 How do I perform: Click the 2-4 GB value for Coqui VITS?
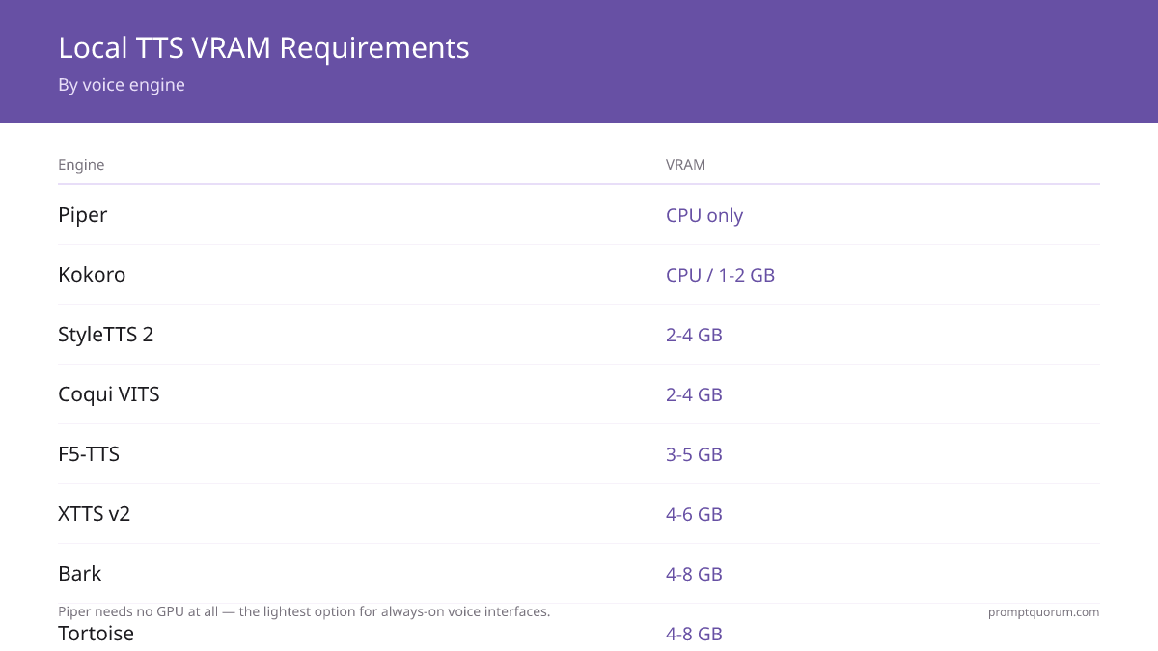click(x=694, y=394)
